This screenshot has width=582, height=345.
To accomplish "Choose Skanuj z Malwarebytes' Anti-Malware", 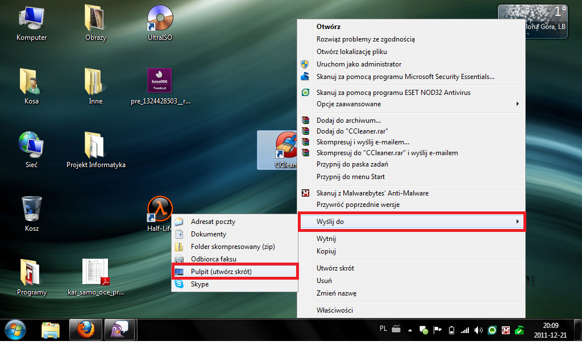I will [x=411, y=193].
